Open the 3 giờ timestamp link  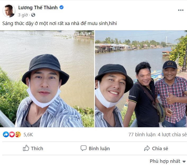click(23, 15)
